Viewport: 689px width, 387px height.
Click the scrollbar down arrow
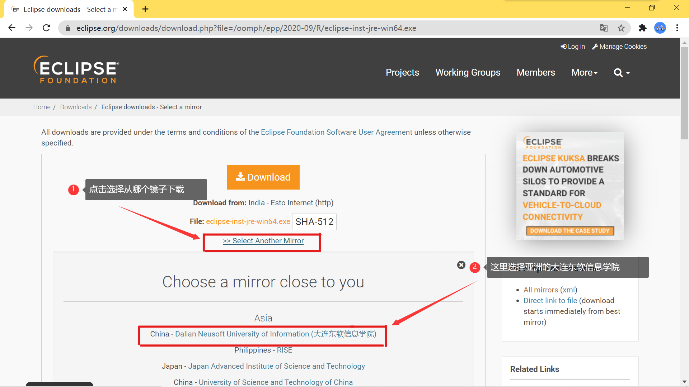click(684, 382)
